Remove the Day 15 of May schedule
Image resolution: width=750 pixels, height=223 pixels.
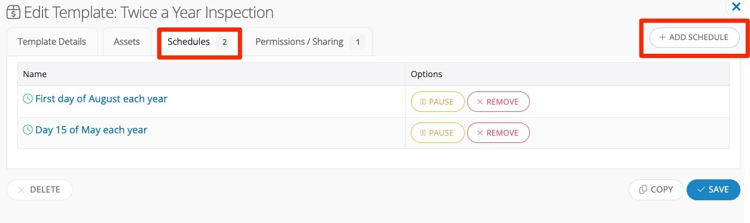[498, 133]
